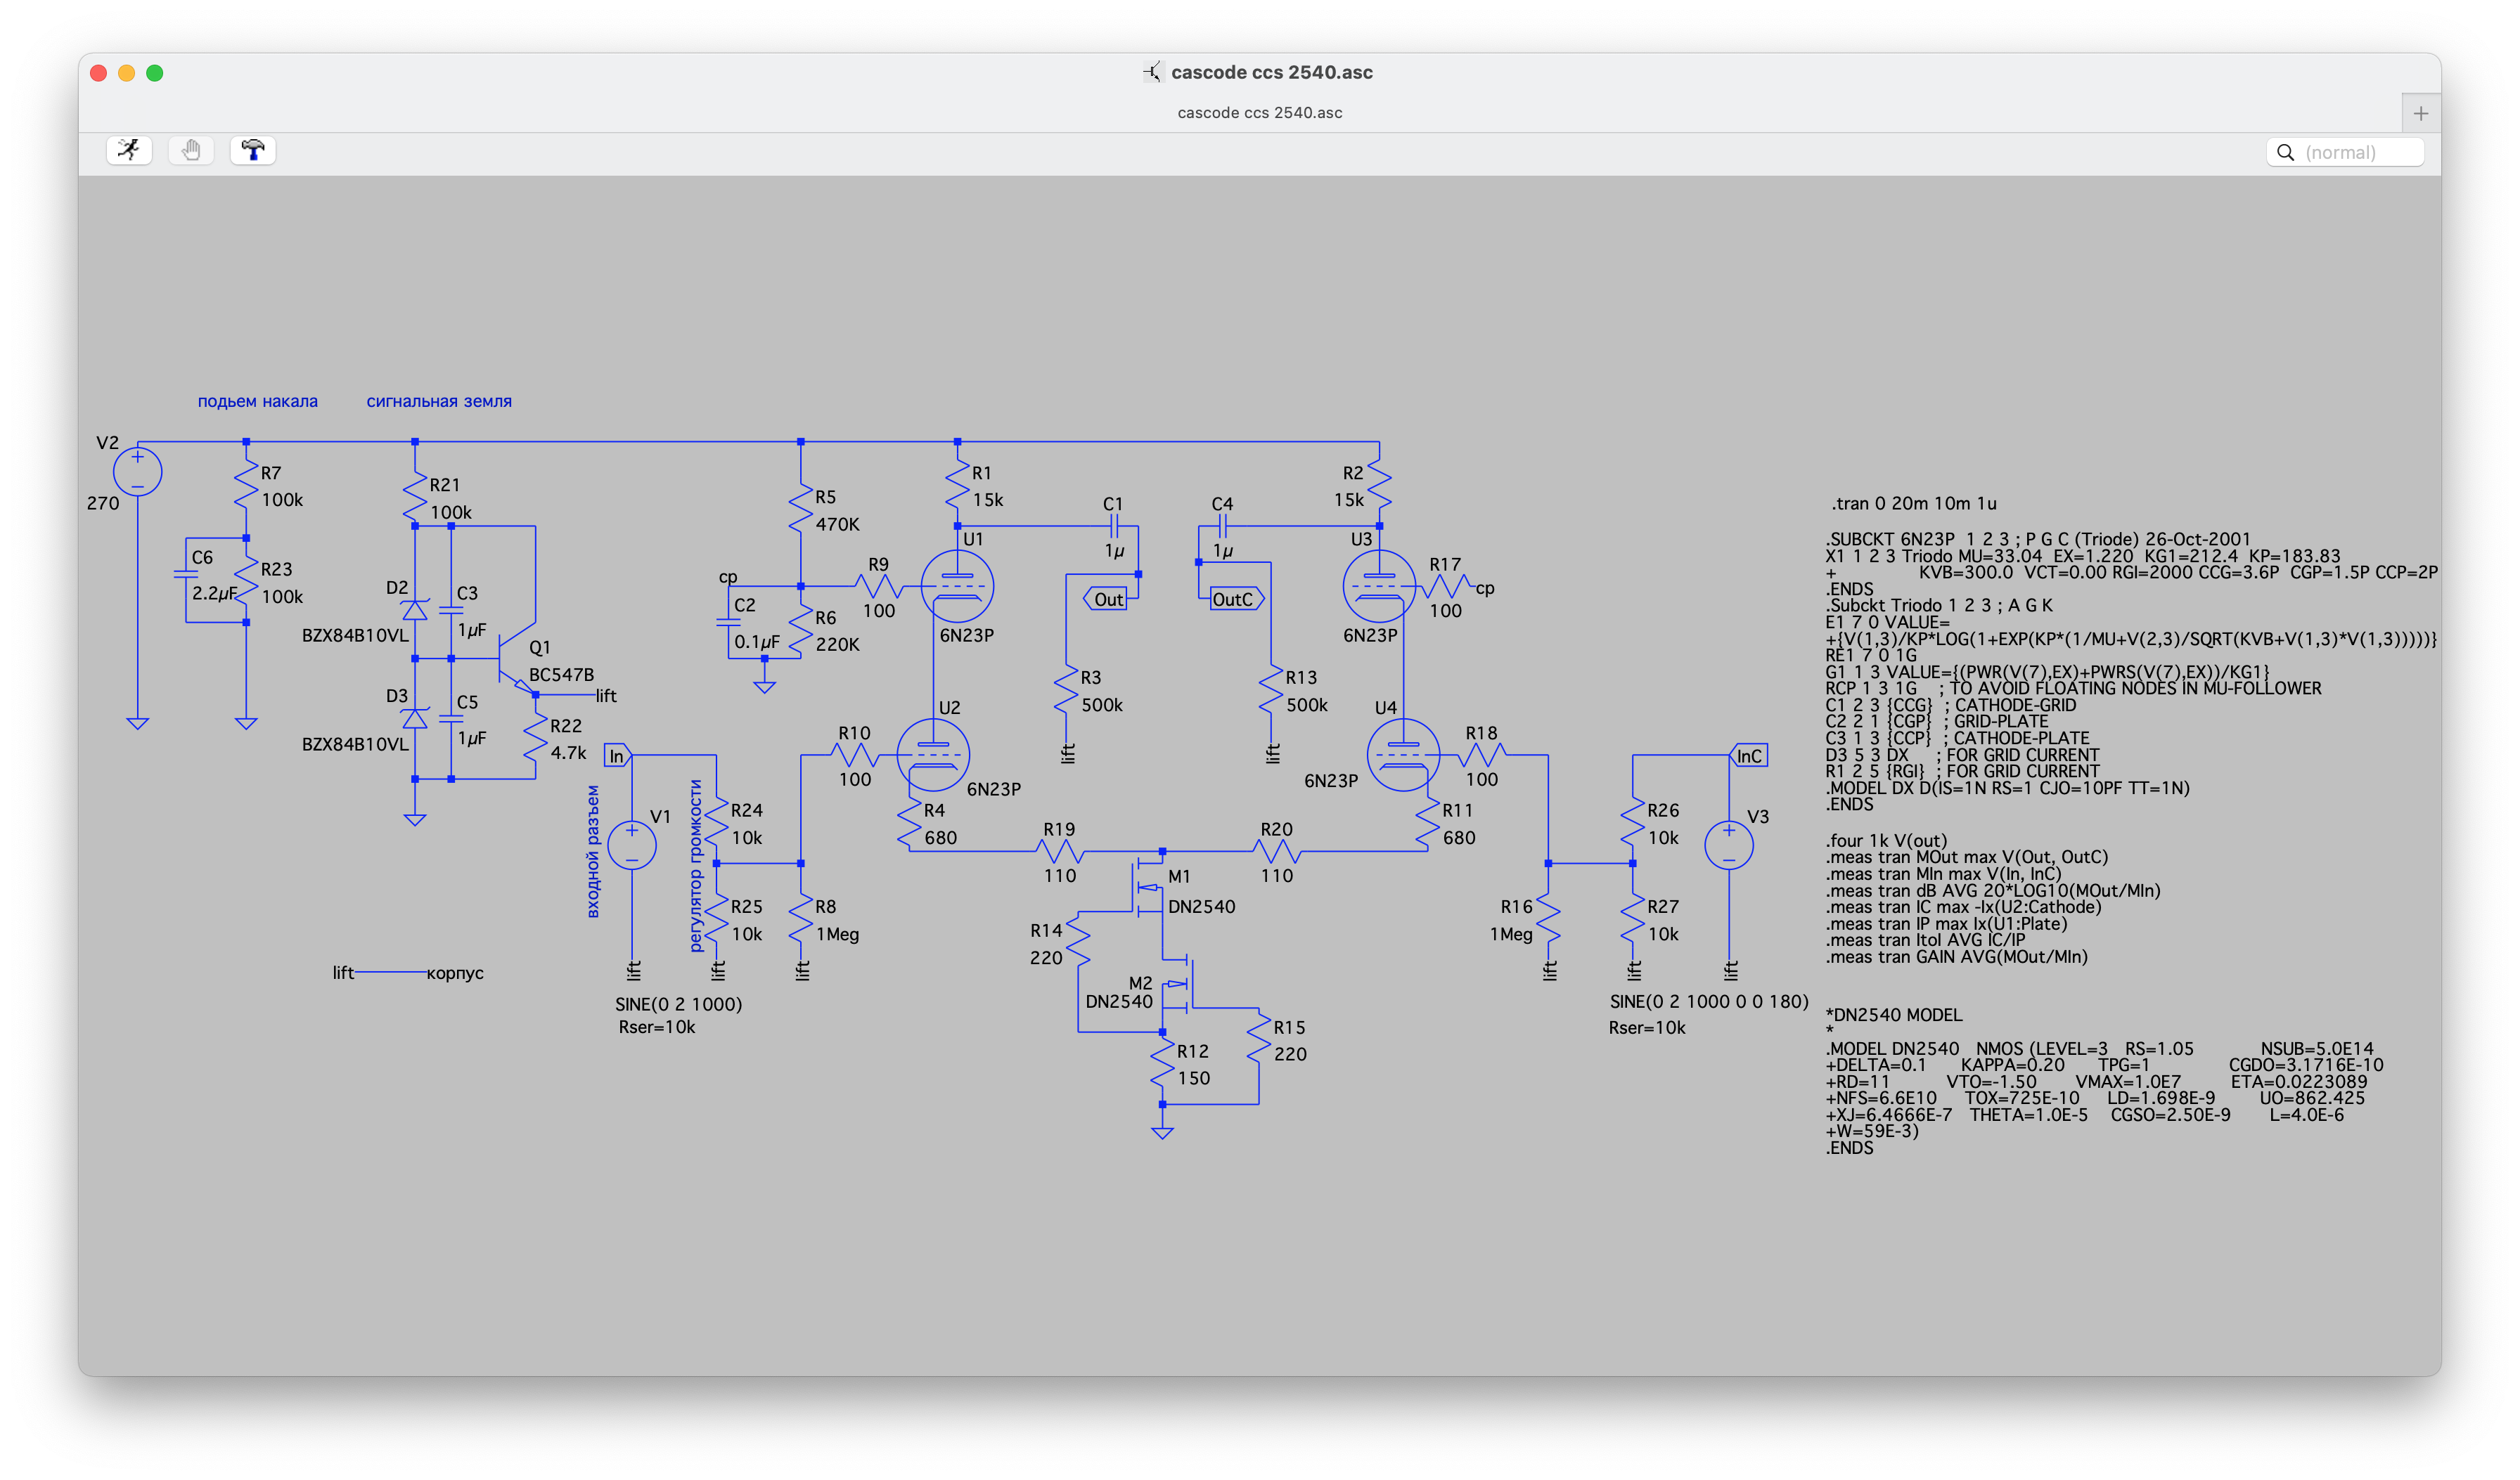Screen dimensions: 2520x1480
Task: Click the green zoom window button
Action: [x=155, y=73]
